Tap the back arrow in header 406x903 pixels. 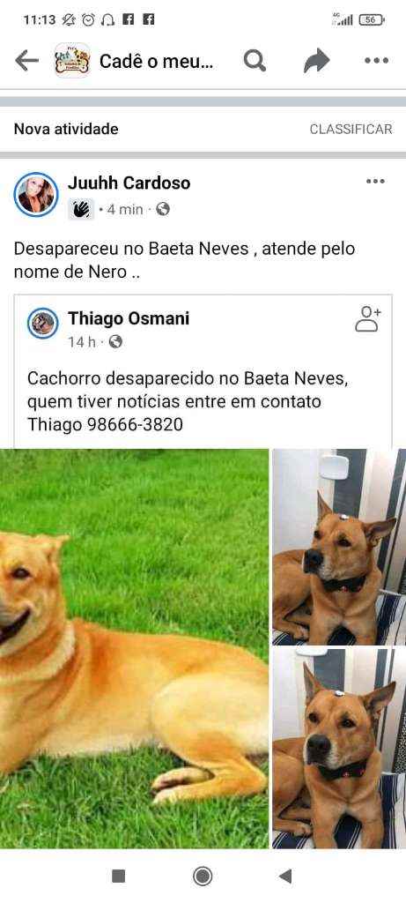(x=26, y=61)
